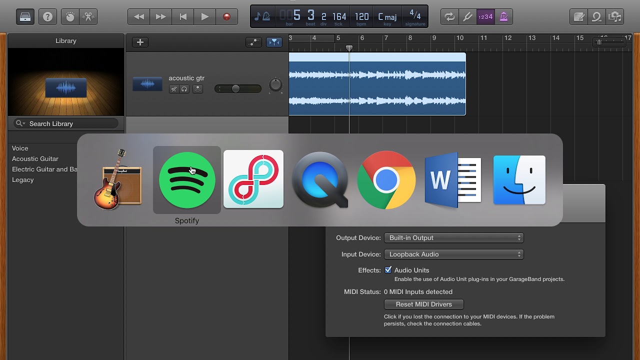The height and width of the screenshot is (360, 640).
Task: Toggle input monitoring on acoustic gtr
Action: click(198, 89)
